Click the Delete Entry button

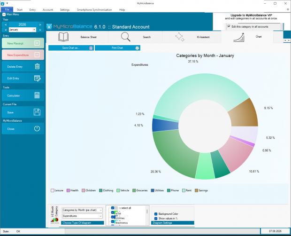tap(23, 66)
